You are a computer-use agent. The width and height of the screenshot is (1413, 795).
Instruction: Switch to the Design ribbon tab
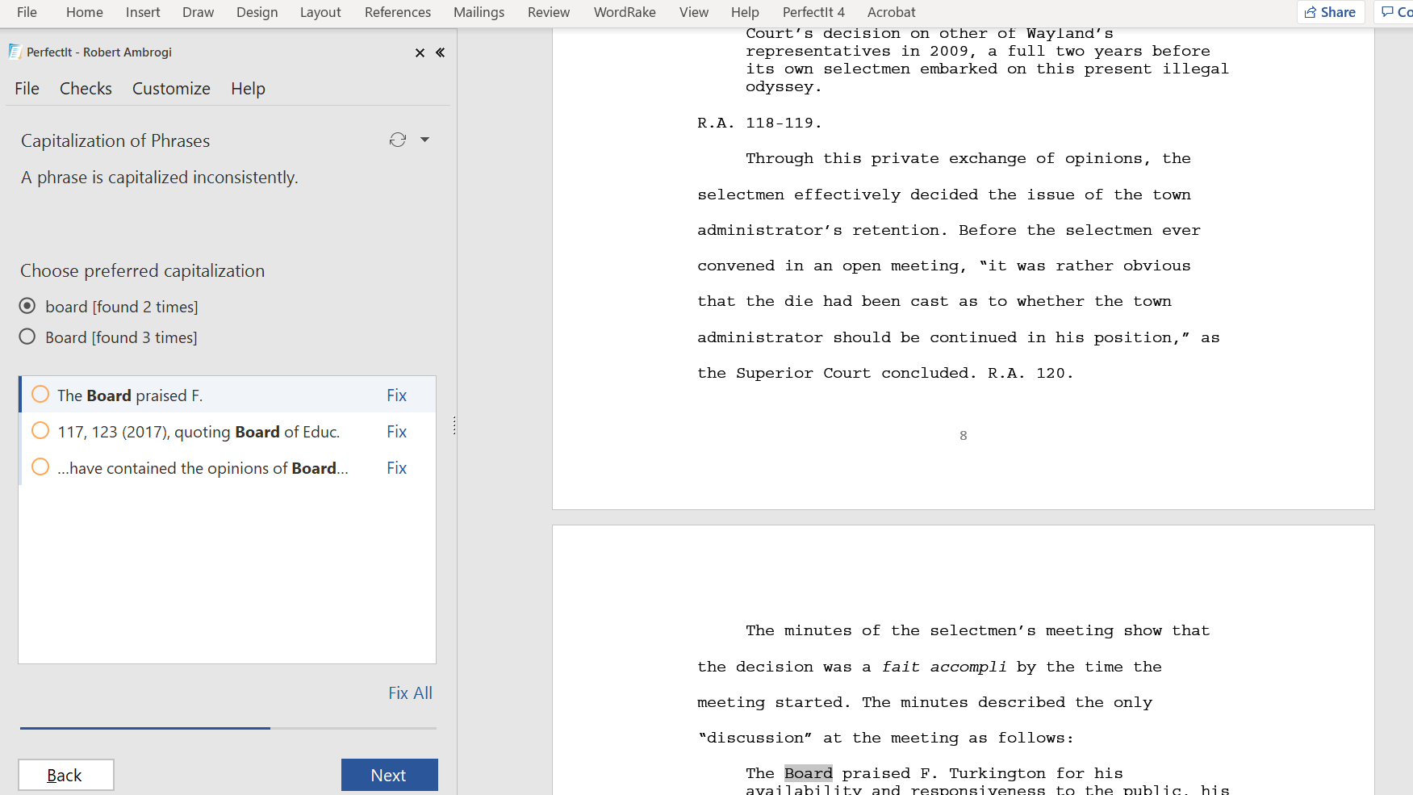pos(257,12)
